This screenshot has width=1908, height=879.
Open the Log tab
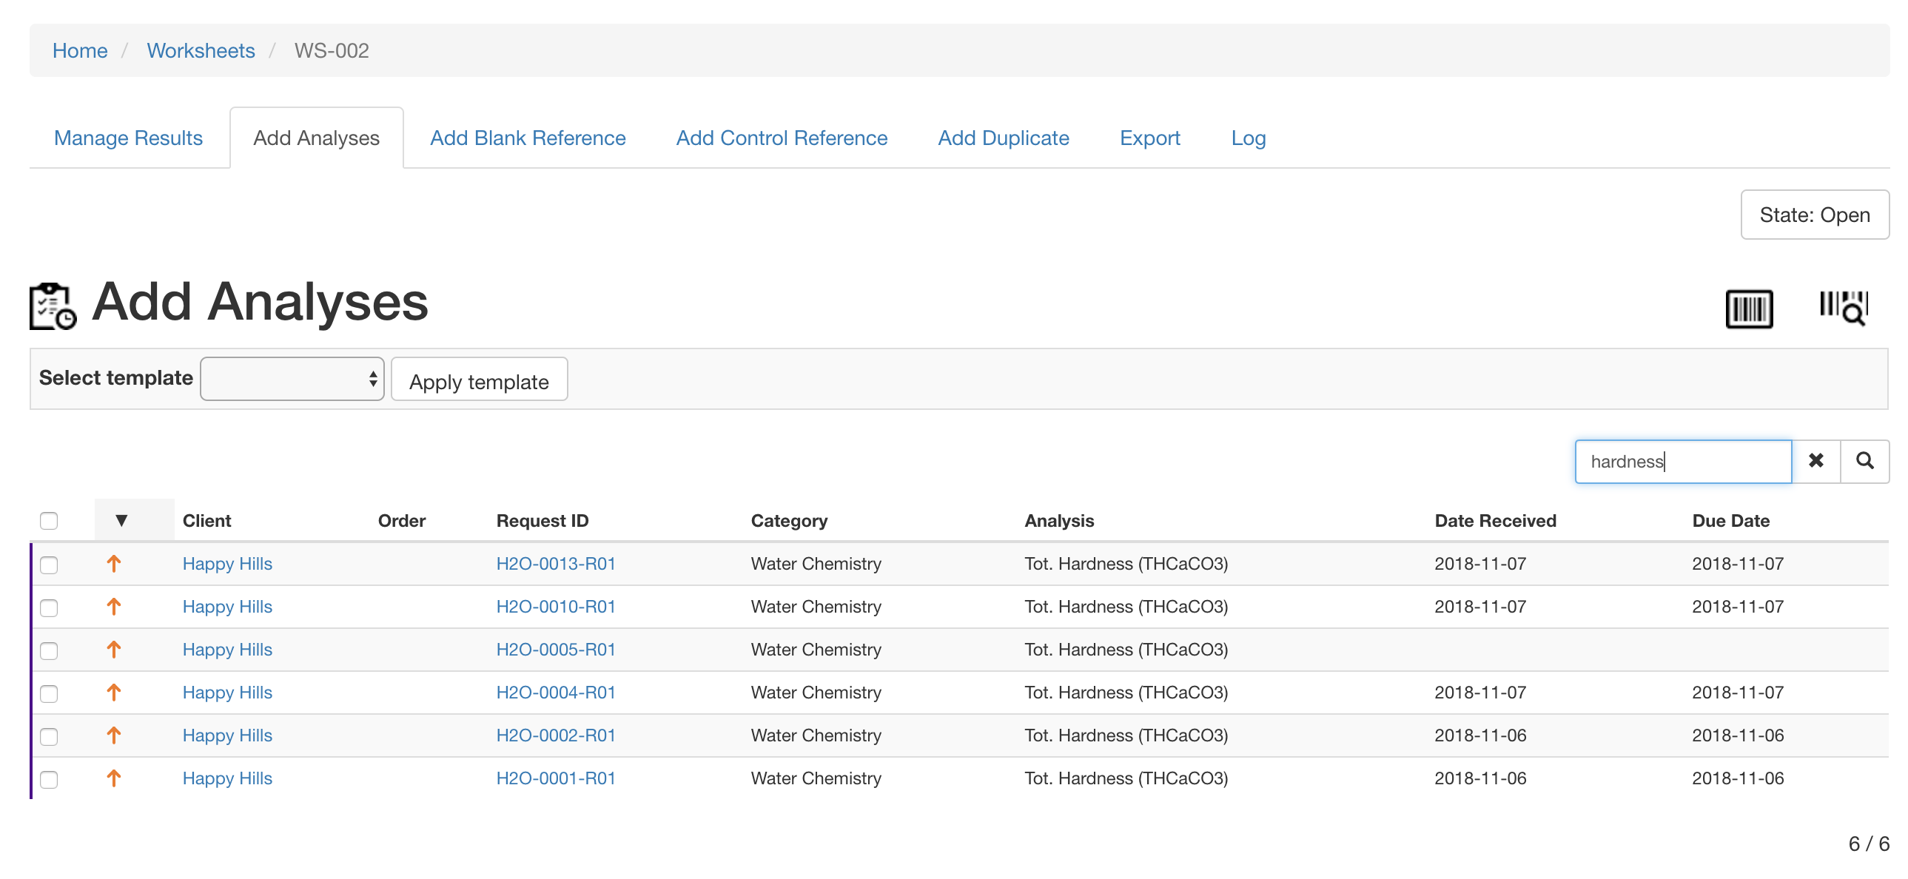[1248, 138]
